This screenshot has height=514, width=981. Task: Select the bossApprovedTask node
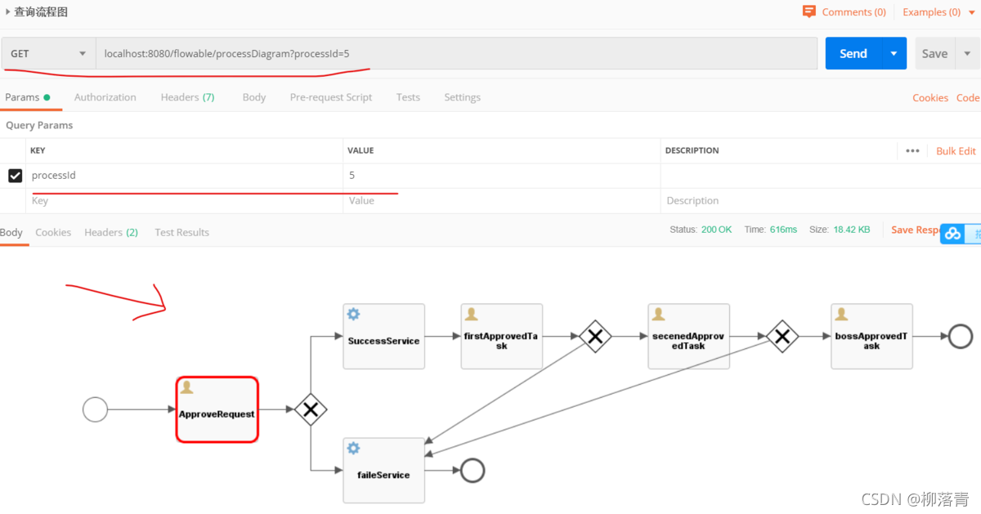point(871,336)
